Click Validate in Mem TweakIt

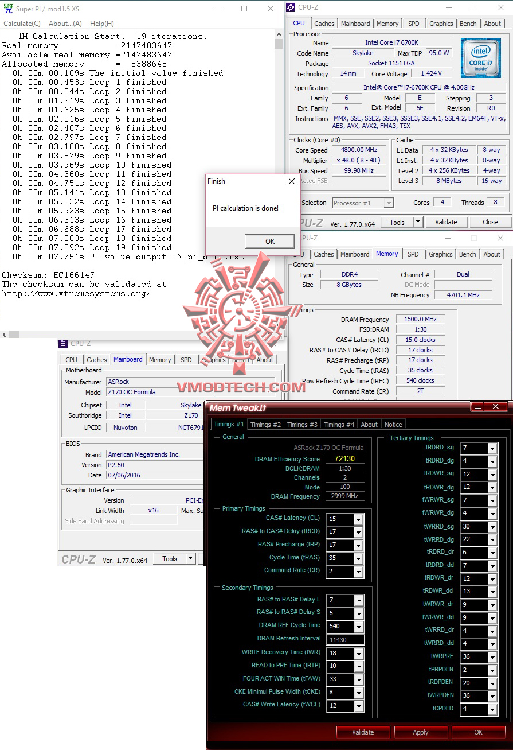pyautogui.click(x=363, y=732)
